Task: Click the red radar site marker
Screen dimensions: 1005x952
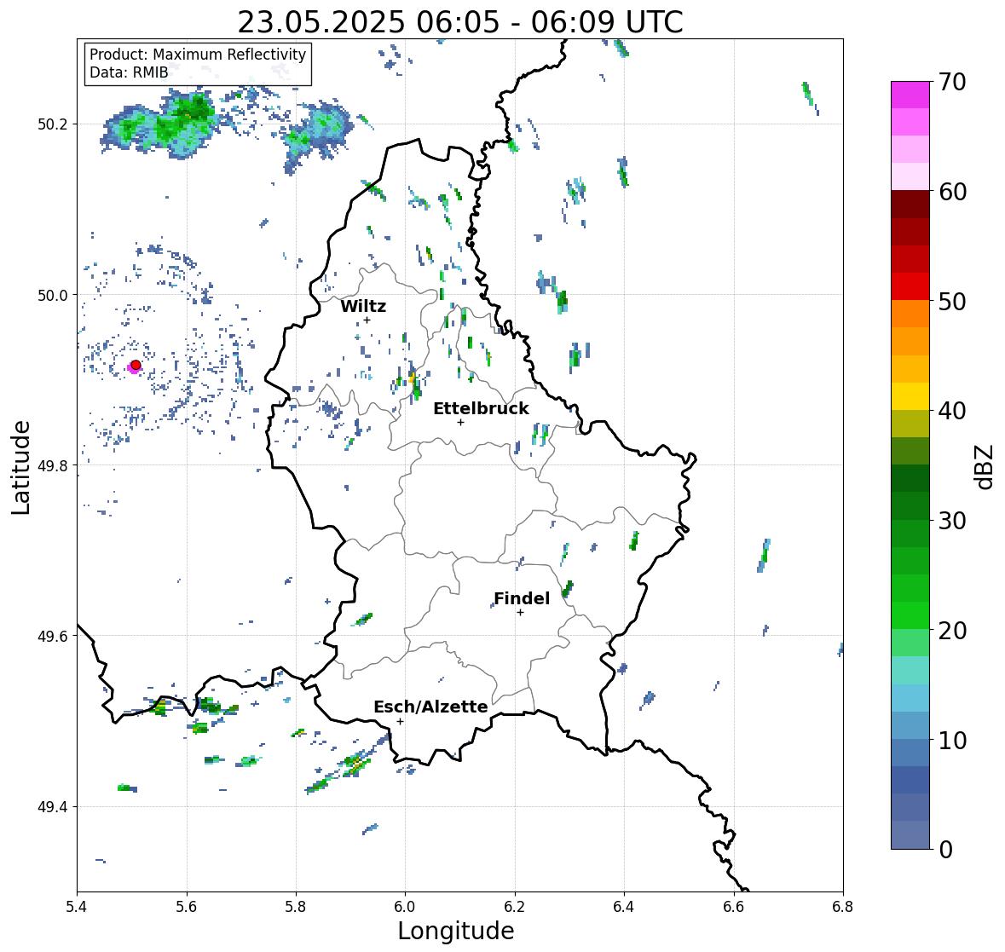Action: tap(136, 365)
